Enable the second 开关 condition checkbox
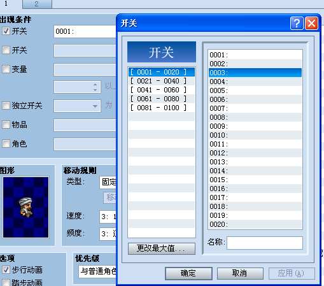324x286 pixels. (6, 50)
